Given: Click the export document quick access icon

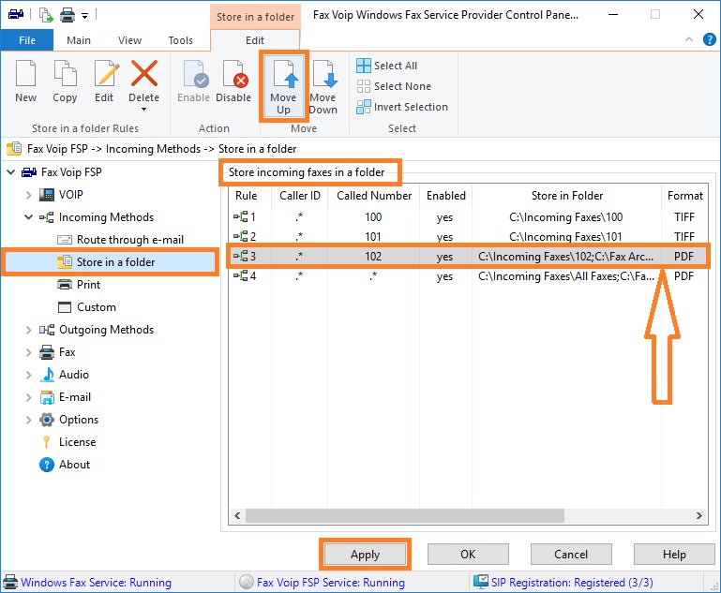Looking at the screenshot, I should click(46, 15).
